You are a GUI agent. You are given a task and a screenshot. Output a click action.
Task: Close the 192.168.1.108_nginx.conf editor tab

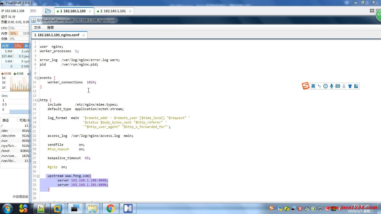83,35
